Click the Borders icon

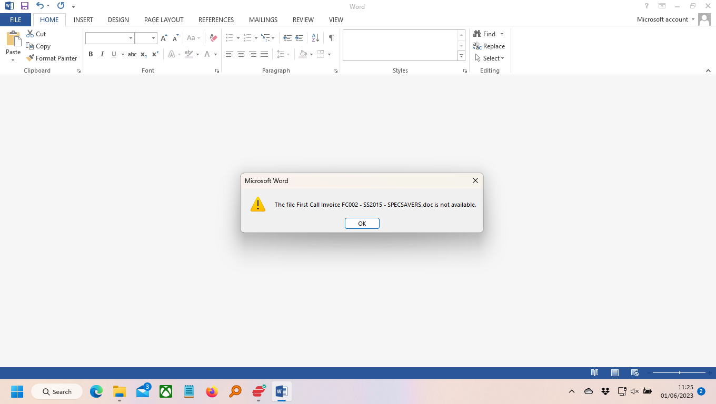[x=320, y=54]
